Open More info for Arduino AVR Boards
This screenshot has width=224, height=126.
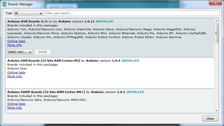point(15,45)
